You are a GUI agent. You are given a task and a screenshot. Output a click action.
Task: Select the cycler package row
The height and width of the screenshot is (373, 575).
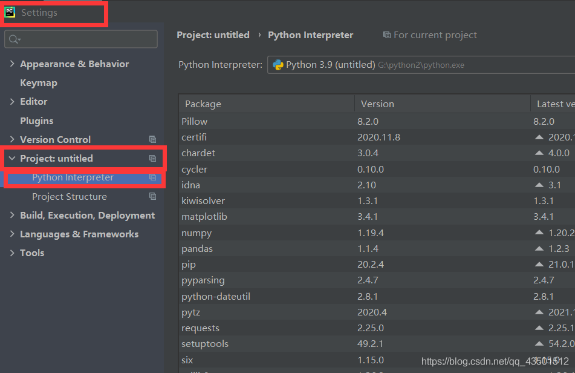[377, 170]
